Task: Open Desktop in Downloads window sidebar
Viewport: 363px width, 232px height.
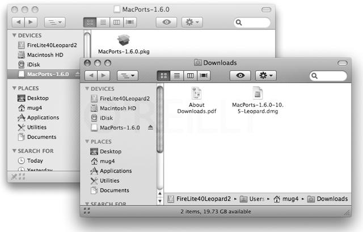Action: click(x=106, y=151)
